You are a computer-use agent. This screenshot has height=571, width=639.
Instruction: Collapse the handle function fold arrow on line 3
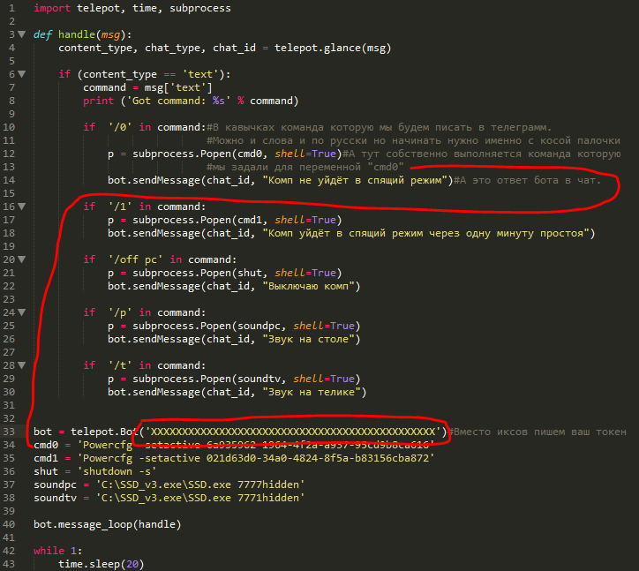[21, 34]
